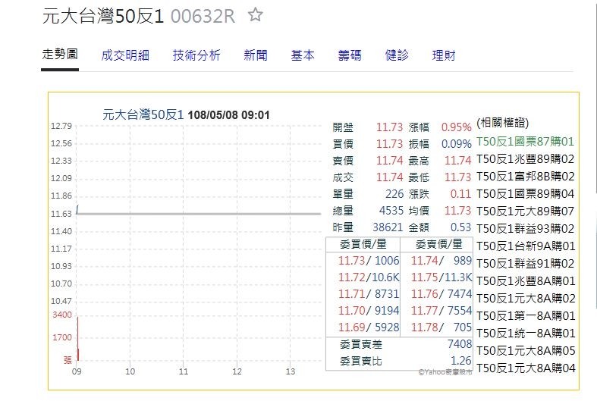Screen dimensions: 597x401
Task: Click the ask row 11.76/ 7474
Action: pos(441,294)
